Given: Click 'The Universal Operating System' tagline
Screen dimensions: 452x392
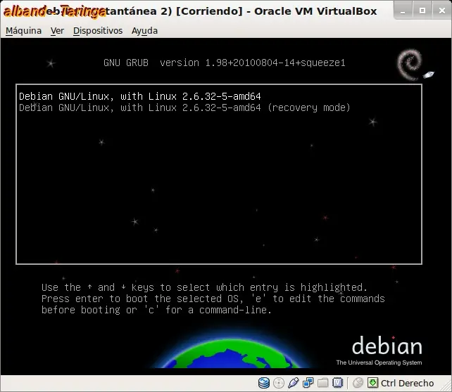Looking at the screenshot, I should tap(379, 362).
